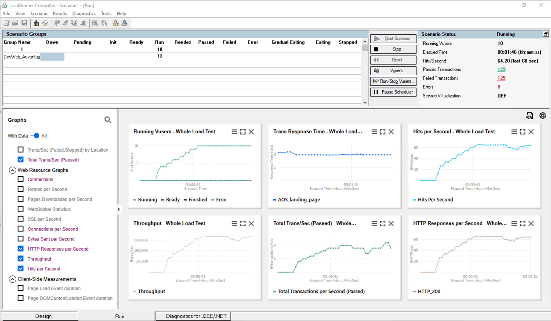Screen dimensions: 551x321
Task: Maximize the Hits per Second graph
Action: (x=522, y=131)
